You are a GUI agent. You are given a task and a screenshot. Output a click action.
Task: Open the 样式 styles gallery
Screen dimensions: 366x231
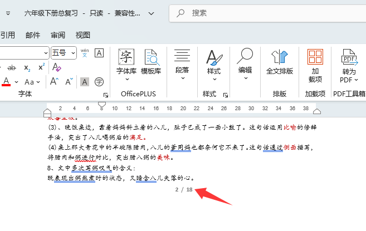point(214,65)
